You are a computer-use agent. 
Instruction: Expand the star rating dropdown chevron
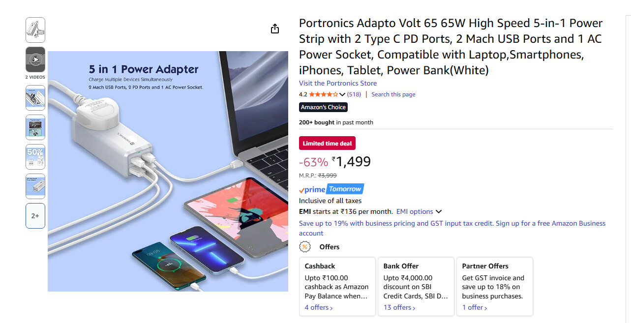[x=342, y=94]
